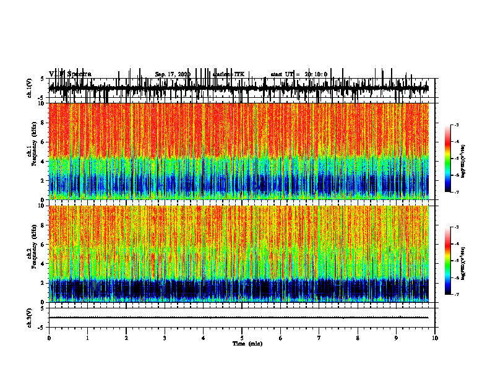Click the '-7' label on ch.1 color bar
The image size is (490, 379).
point(456,192)
